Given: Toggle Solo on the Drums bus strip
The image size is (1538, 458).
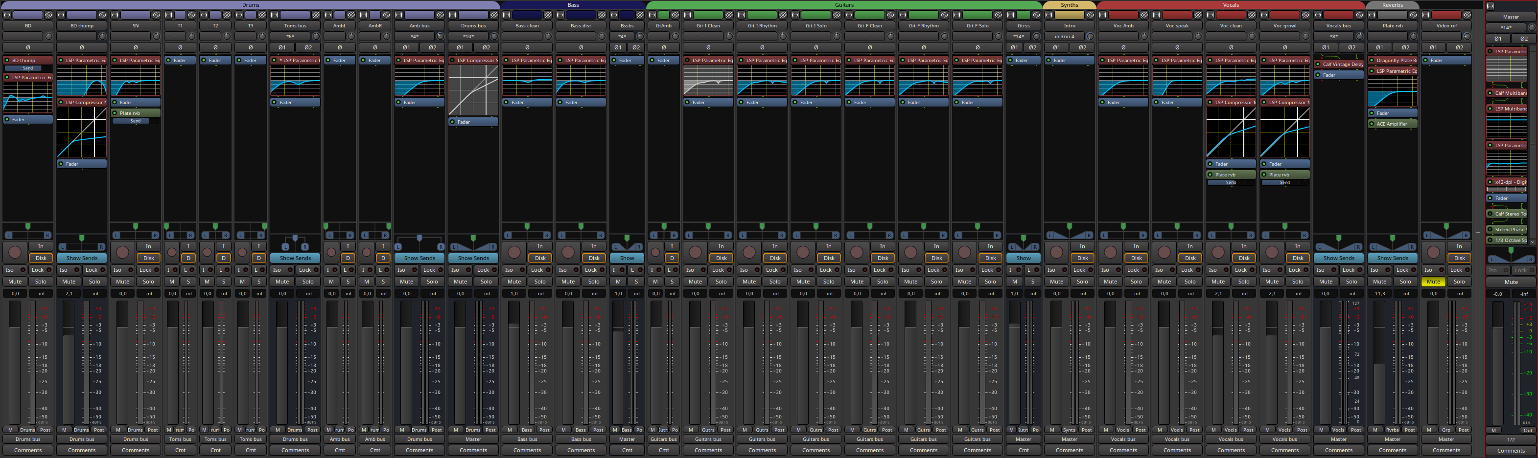Looking at the screenshot, I should pos(486,282).
